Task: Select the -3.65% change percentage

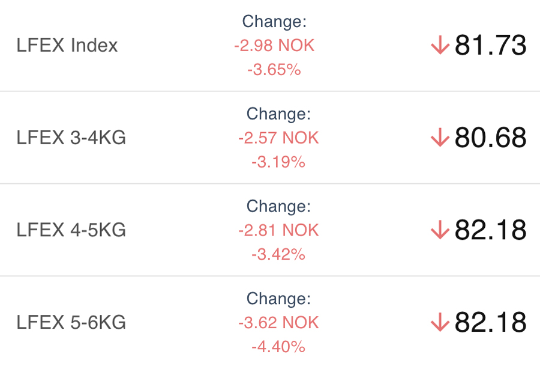Action: 274,70
